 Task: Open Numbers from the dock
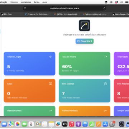[92, 124]
